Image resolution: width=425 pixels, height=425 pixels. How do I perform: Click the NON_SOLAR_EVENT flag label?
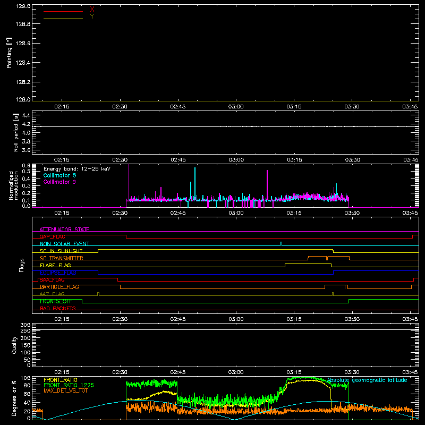(x=64, y=244)
